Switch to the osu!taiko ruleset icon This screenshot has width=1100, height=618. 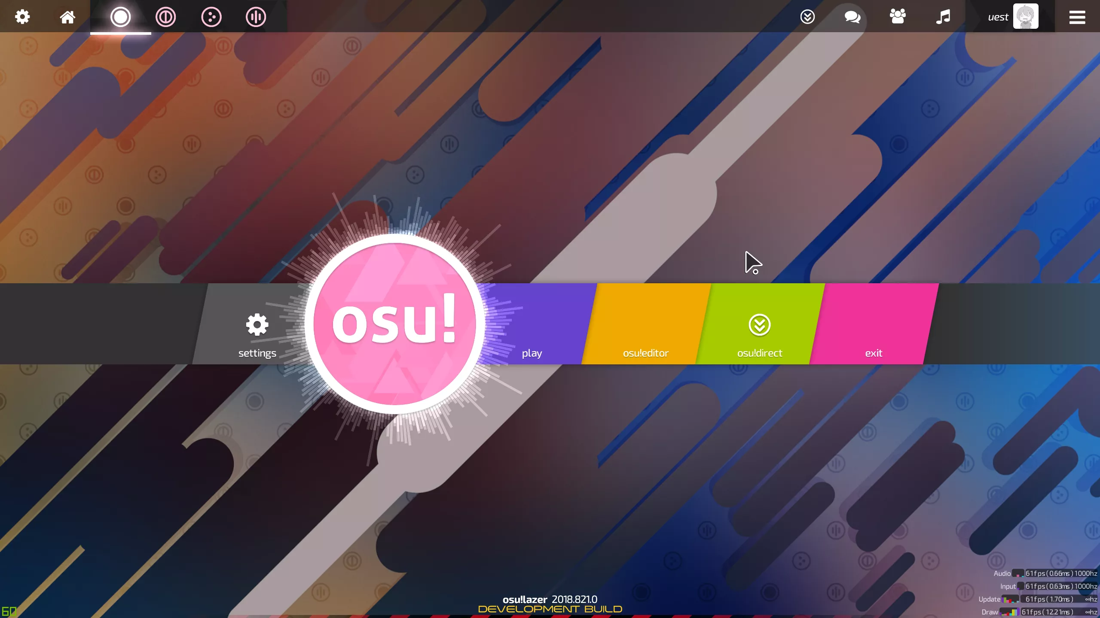point(165,17)
